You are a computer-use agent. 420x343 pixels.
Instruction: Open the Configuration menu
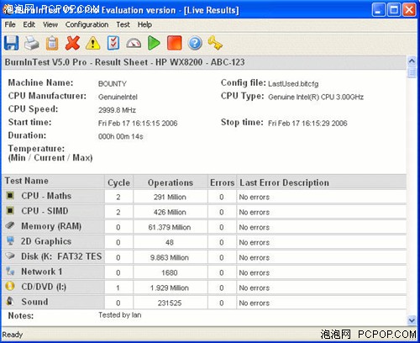tap(87, 24)
